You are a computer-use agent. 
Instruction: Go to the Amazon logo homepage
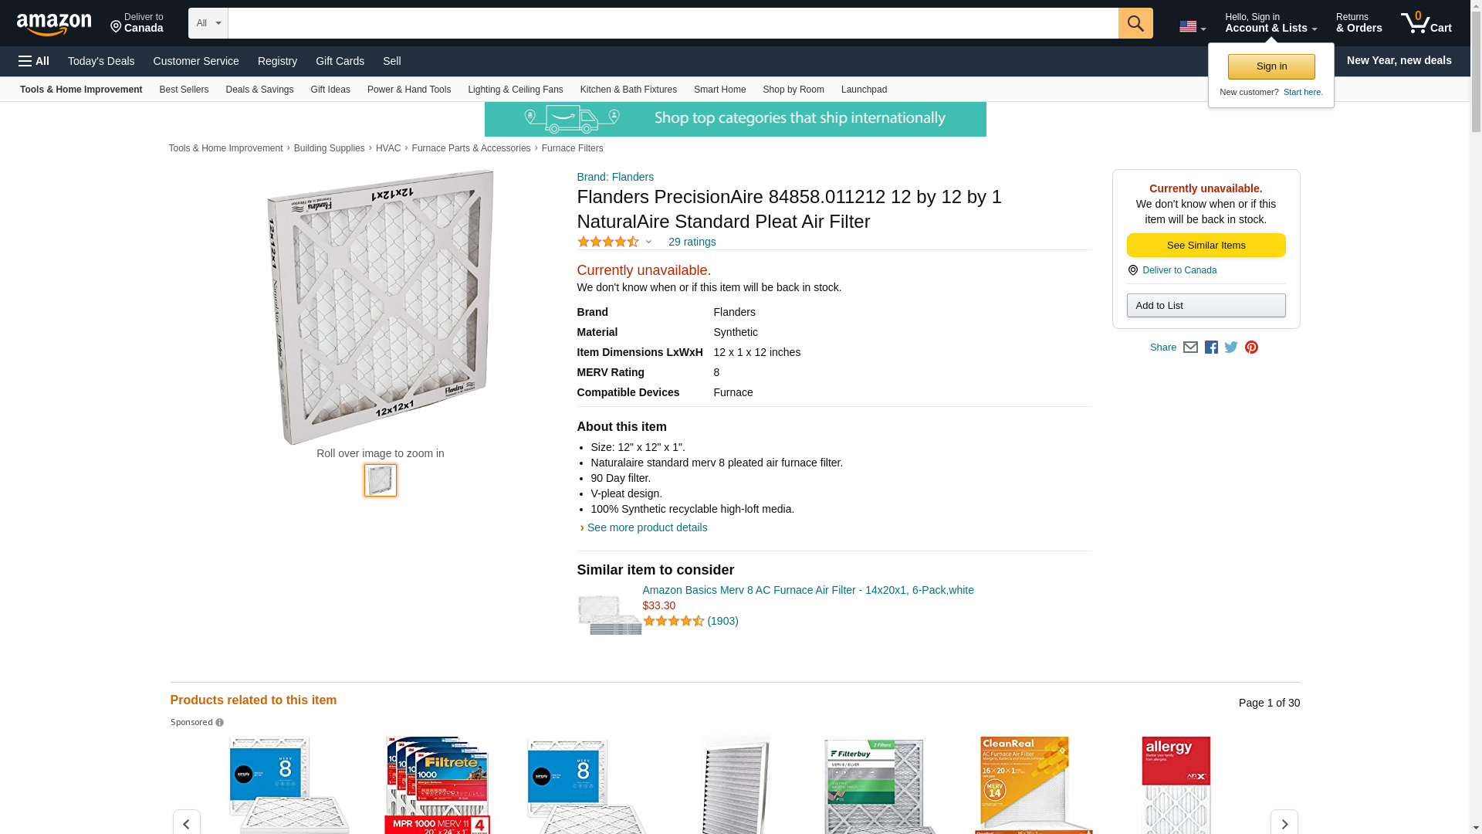(x=54, y=24)
